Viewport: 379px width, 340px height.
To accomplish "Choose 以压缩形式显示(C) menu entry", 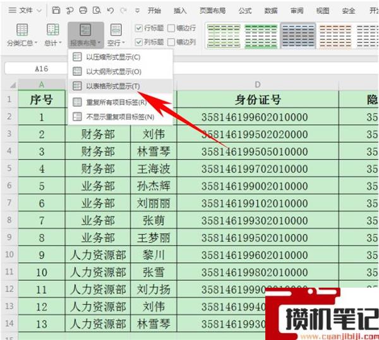I will point(121,57).
